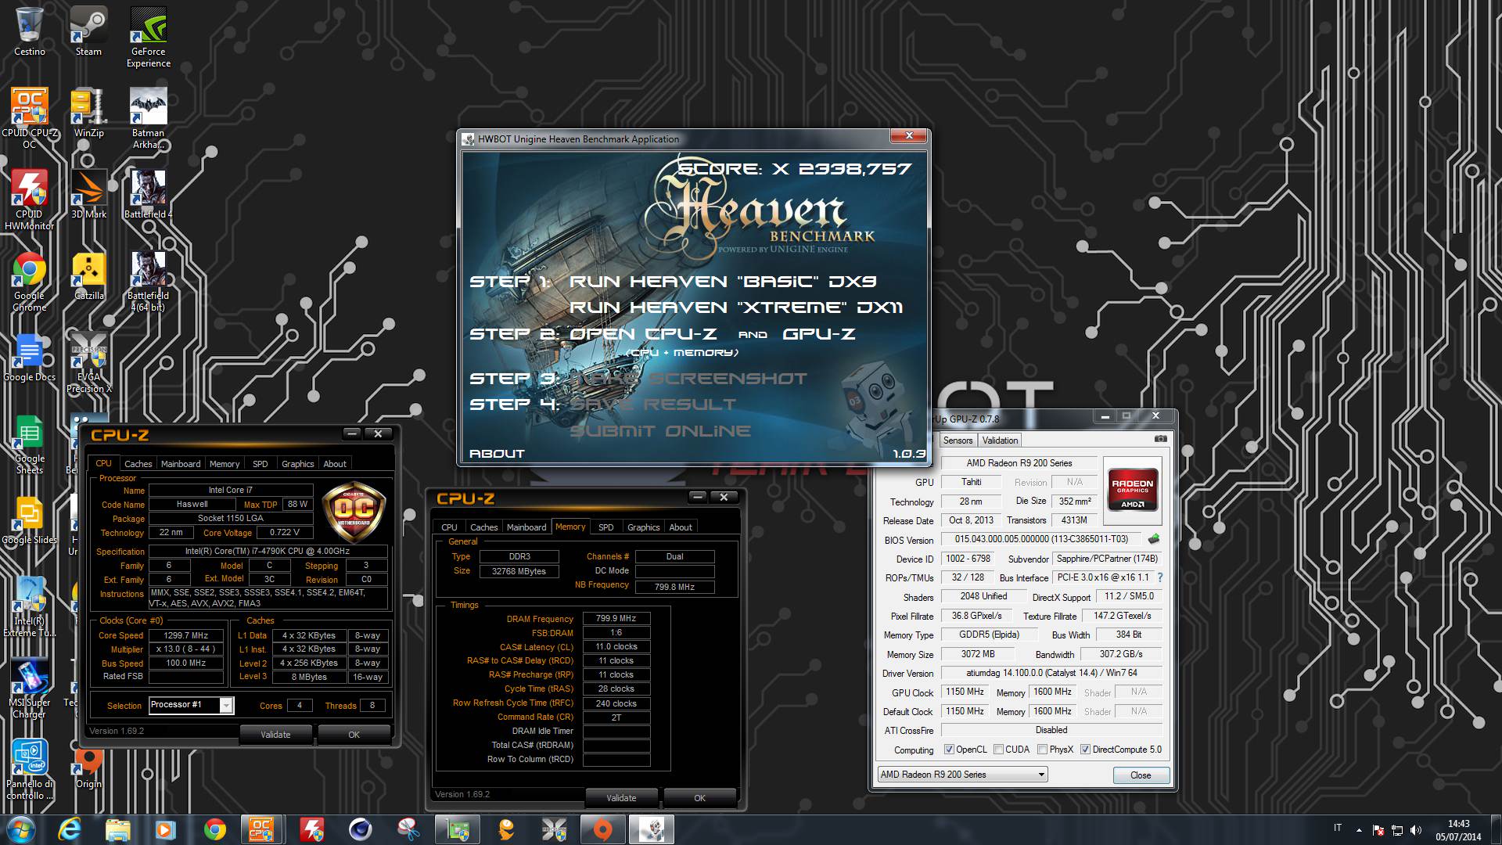
Task: Toggle CUDA checkbox in GPU-Z
Action: tap(998, 750)
